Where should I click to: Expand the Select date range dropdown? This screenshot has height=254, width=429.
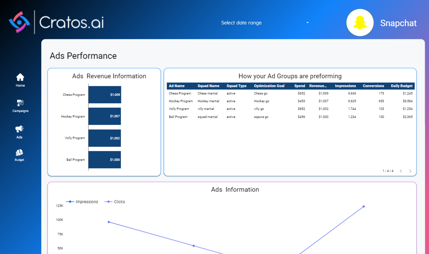pos(265,23)
